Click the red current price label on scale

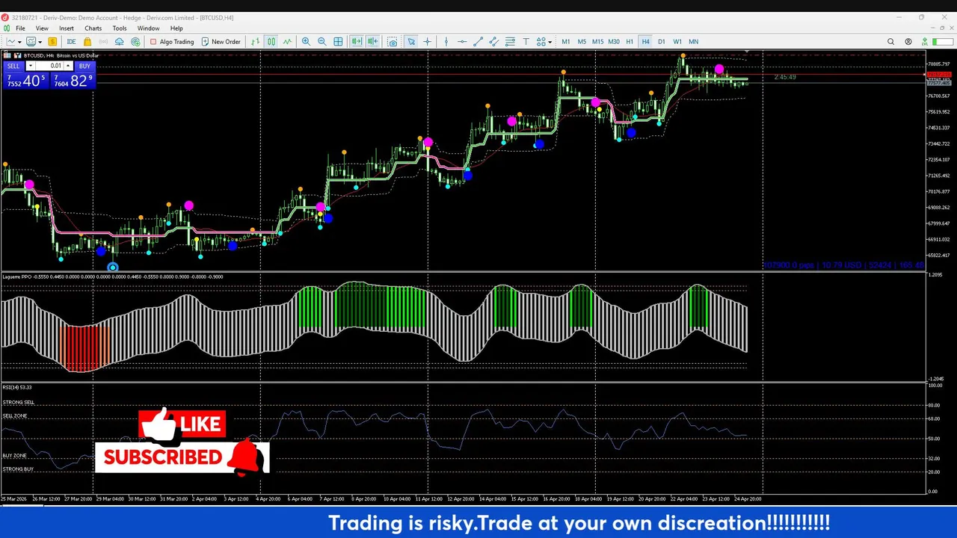938,75
